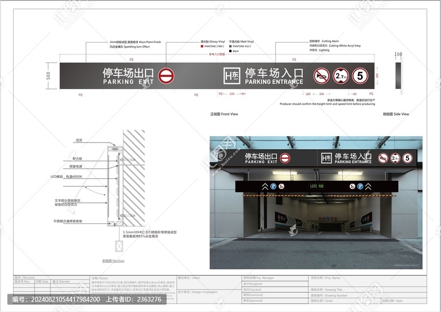Click the speed limit 5 sign in the photo
The width and height of the screenshot is (441, 312).
(408, 158)
